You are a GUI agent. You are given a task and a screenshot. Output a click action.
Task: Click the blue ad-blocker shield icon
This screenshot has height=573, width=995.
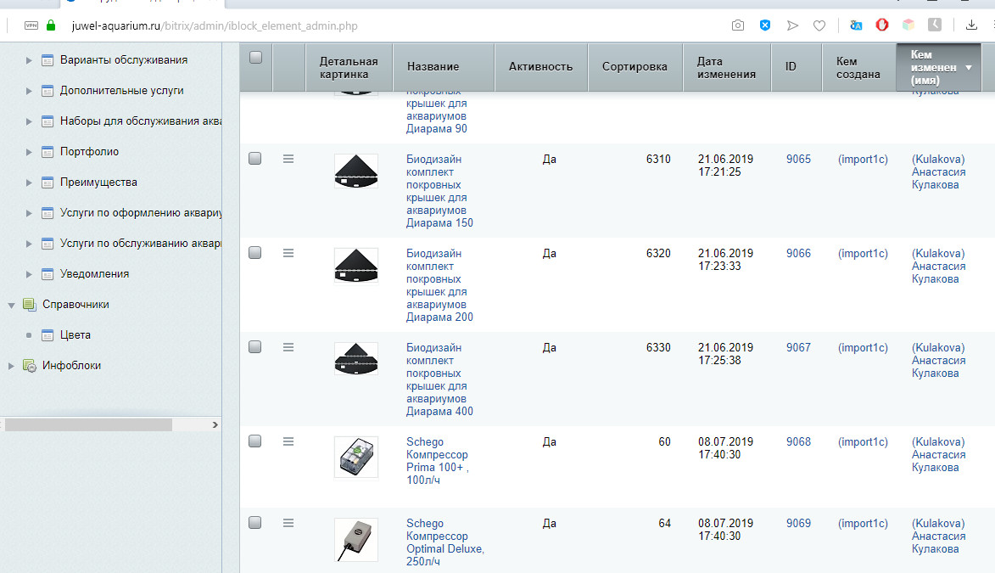[x=765, y=25]
